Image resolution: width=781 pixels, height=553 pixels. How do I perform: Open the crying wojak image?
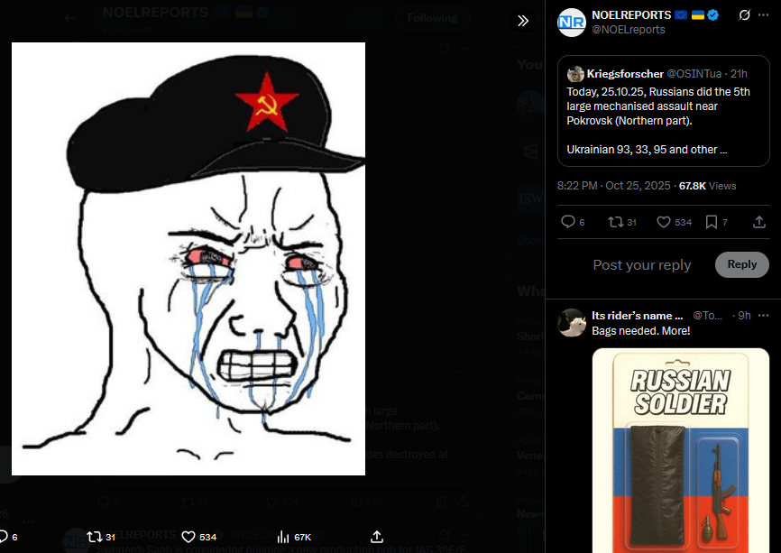188,259
